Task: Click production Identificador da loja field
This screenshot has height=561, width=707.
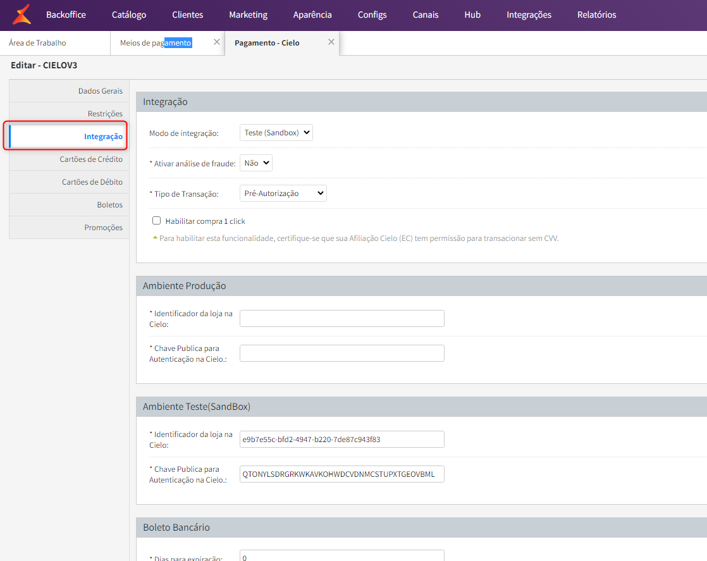Action: (341, 318)
